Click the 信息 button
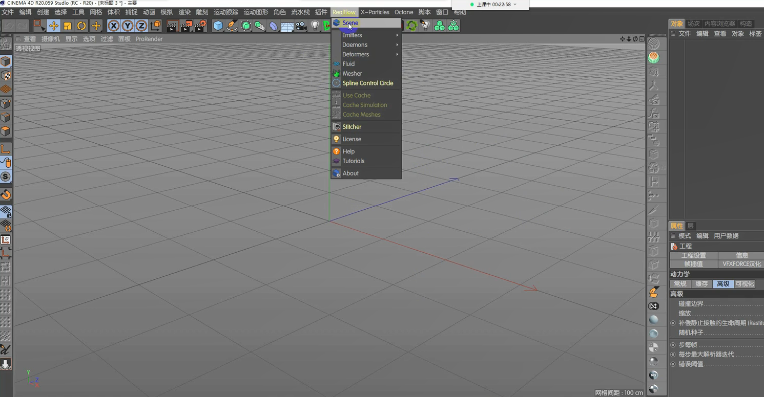 [x=741, y=255]
